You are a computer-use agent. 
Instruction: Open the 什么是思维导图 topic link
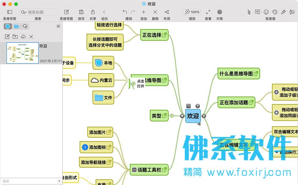pos(256,74)
